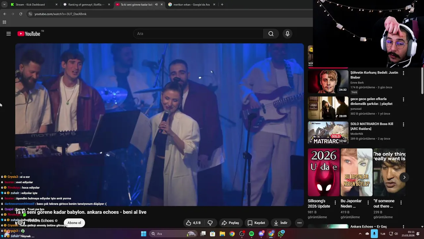Open Şöhretin Korkunç Bedeli: Justin Bieber title
The width and height of the screenshot is (424, 239).
coord(374,75)
